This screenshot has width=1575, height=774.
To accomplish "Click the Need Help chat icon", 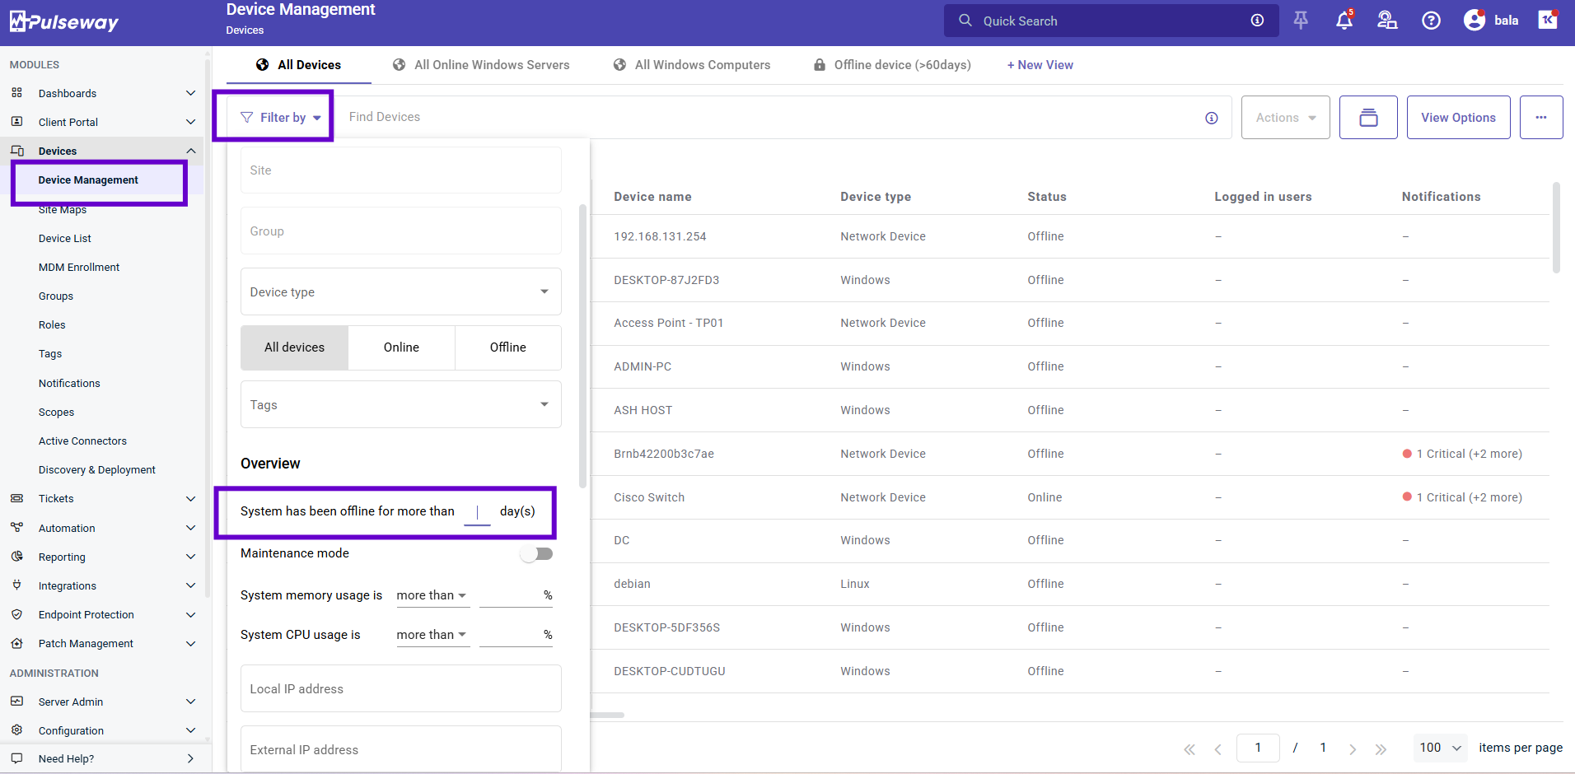I will (x=16, y=758).
